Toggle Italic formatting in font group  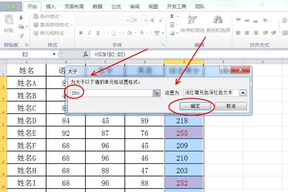coord(88,33)
